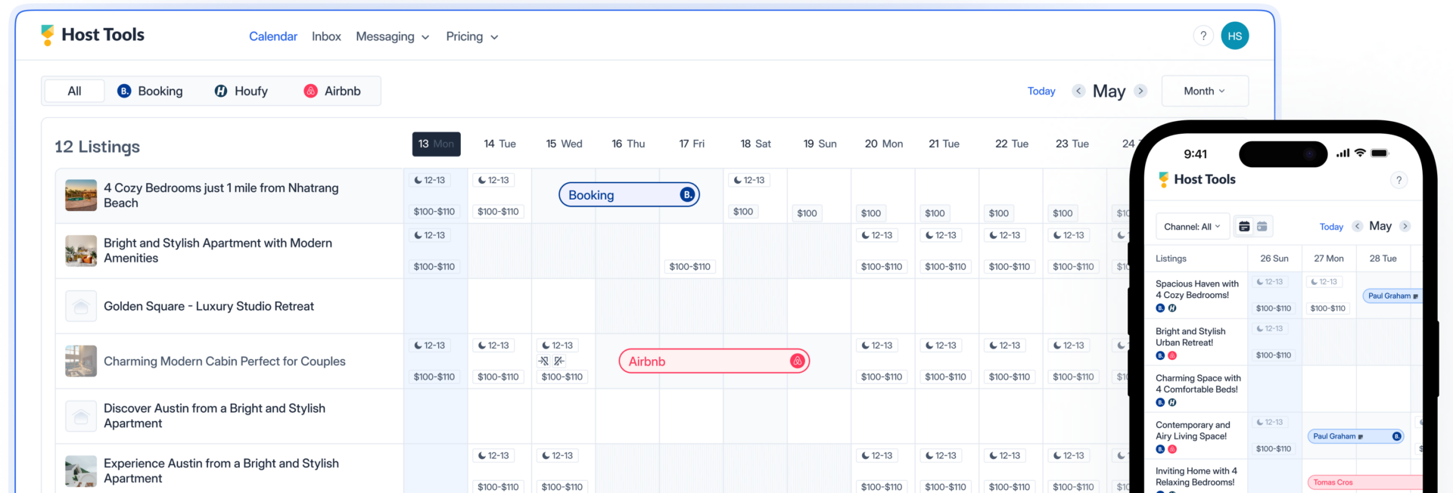Go to previous month using left arrow beside May
Viewport: 1453px width, 493px height.
(1078, 91)
